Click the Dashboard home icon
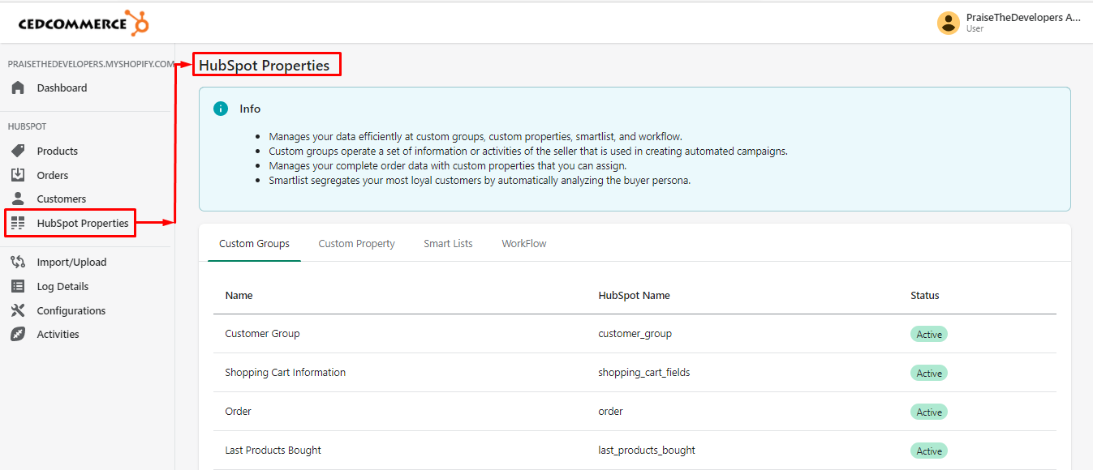1093x470 pixels. [x=18, y=88]
